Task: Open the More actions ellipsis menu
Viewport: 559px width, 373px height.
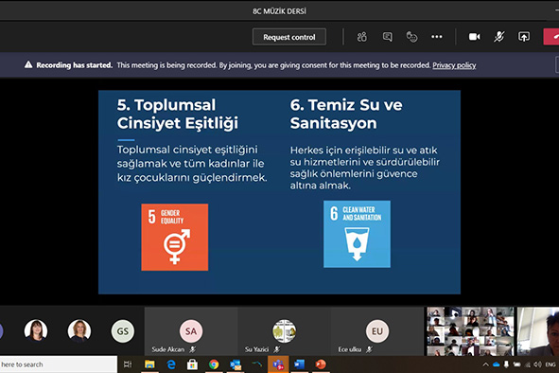Action: [x=437, y=37]
